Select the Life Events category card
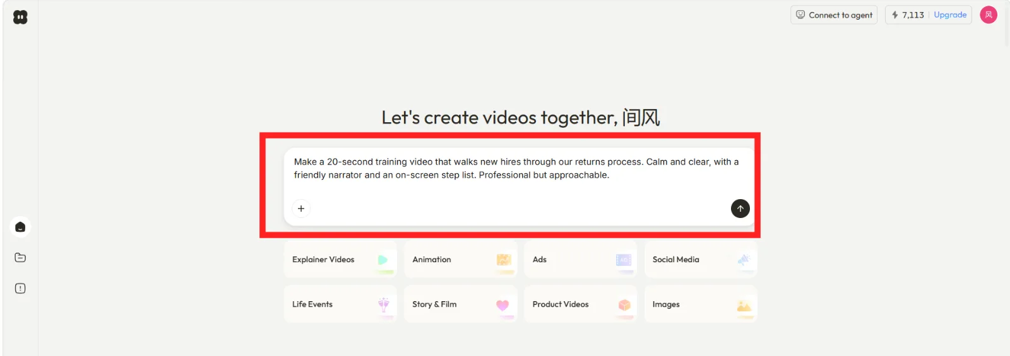Viewport: 1010px width, 356px height. pos(340,304)
